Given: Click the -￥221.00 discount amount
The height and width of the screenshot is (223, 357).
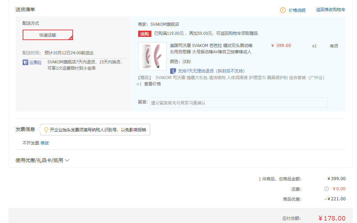Looking at the screenshot, I should (335, 199).
